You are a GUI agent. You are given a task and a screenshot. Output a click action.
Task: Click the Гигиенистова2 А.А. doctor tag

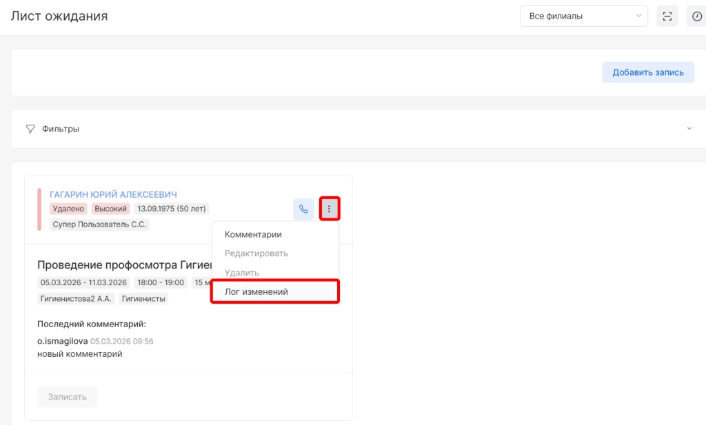click(76, 299)
